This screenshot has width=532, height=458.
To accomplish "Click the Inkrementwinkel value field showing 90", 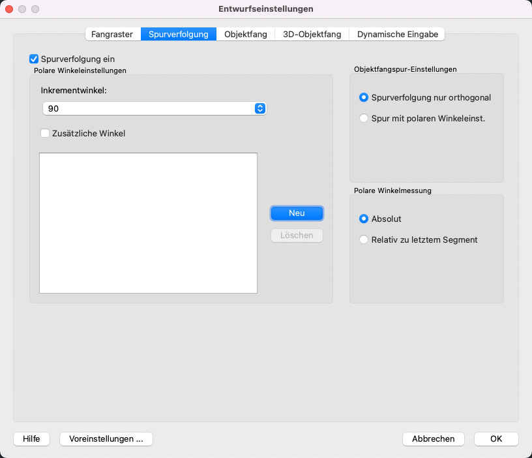I will (148, 108).
